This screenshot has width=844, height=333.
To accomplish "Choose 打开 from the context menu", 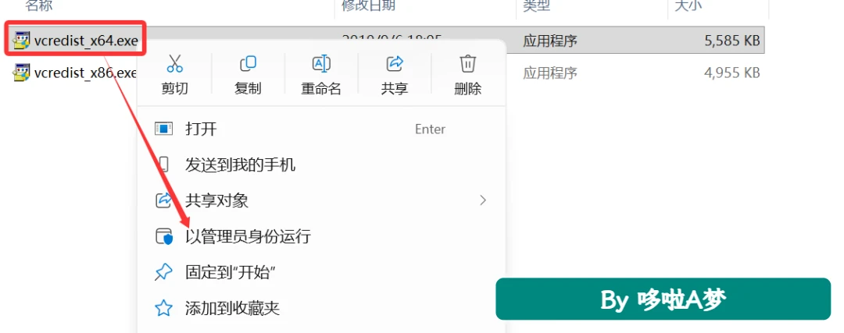I will click(321, 129).
